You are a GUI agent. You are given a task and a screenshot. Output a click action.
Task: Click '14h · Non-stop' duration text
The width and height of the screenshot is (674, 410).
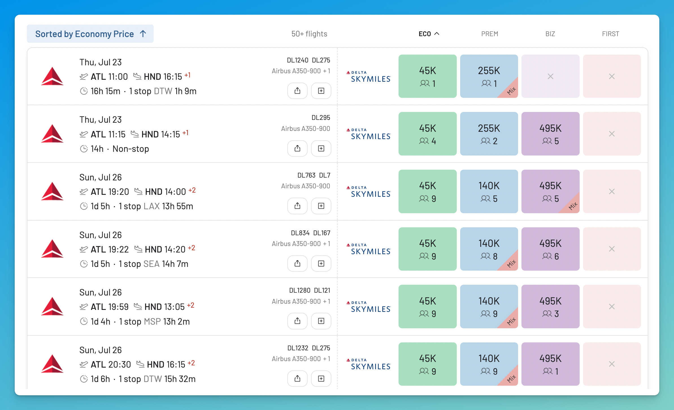[120, 149]
